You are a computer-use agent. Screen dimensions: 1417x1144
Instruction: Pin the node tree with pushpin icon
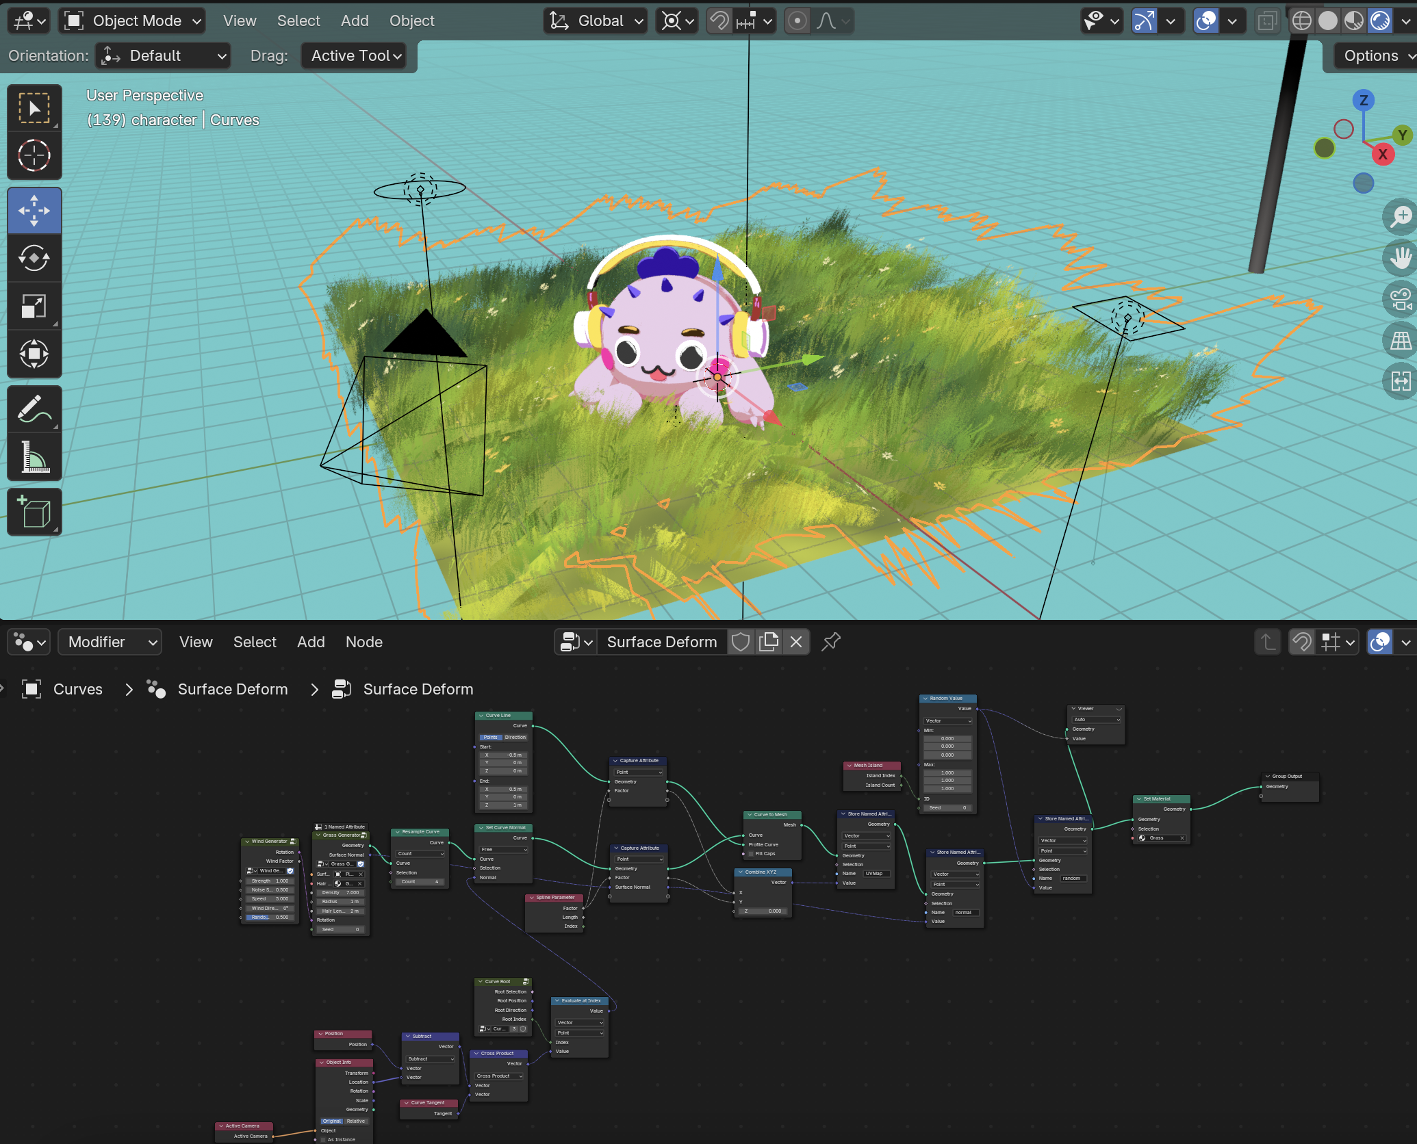(x=830, y=642)
